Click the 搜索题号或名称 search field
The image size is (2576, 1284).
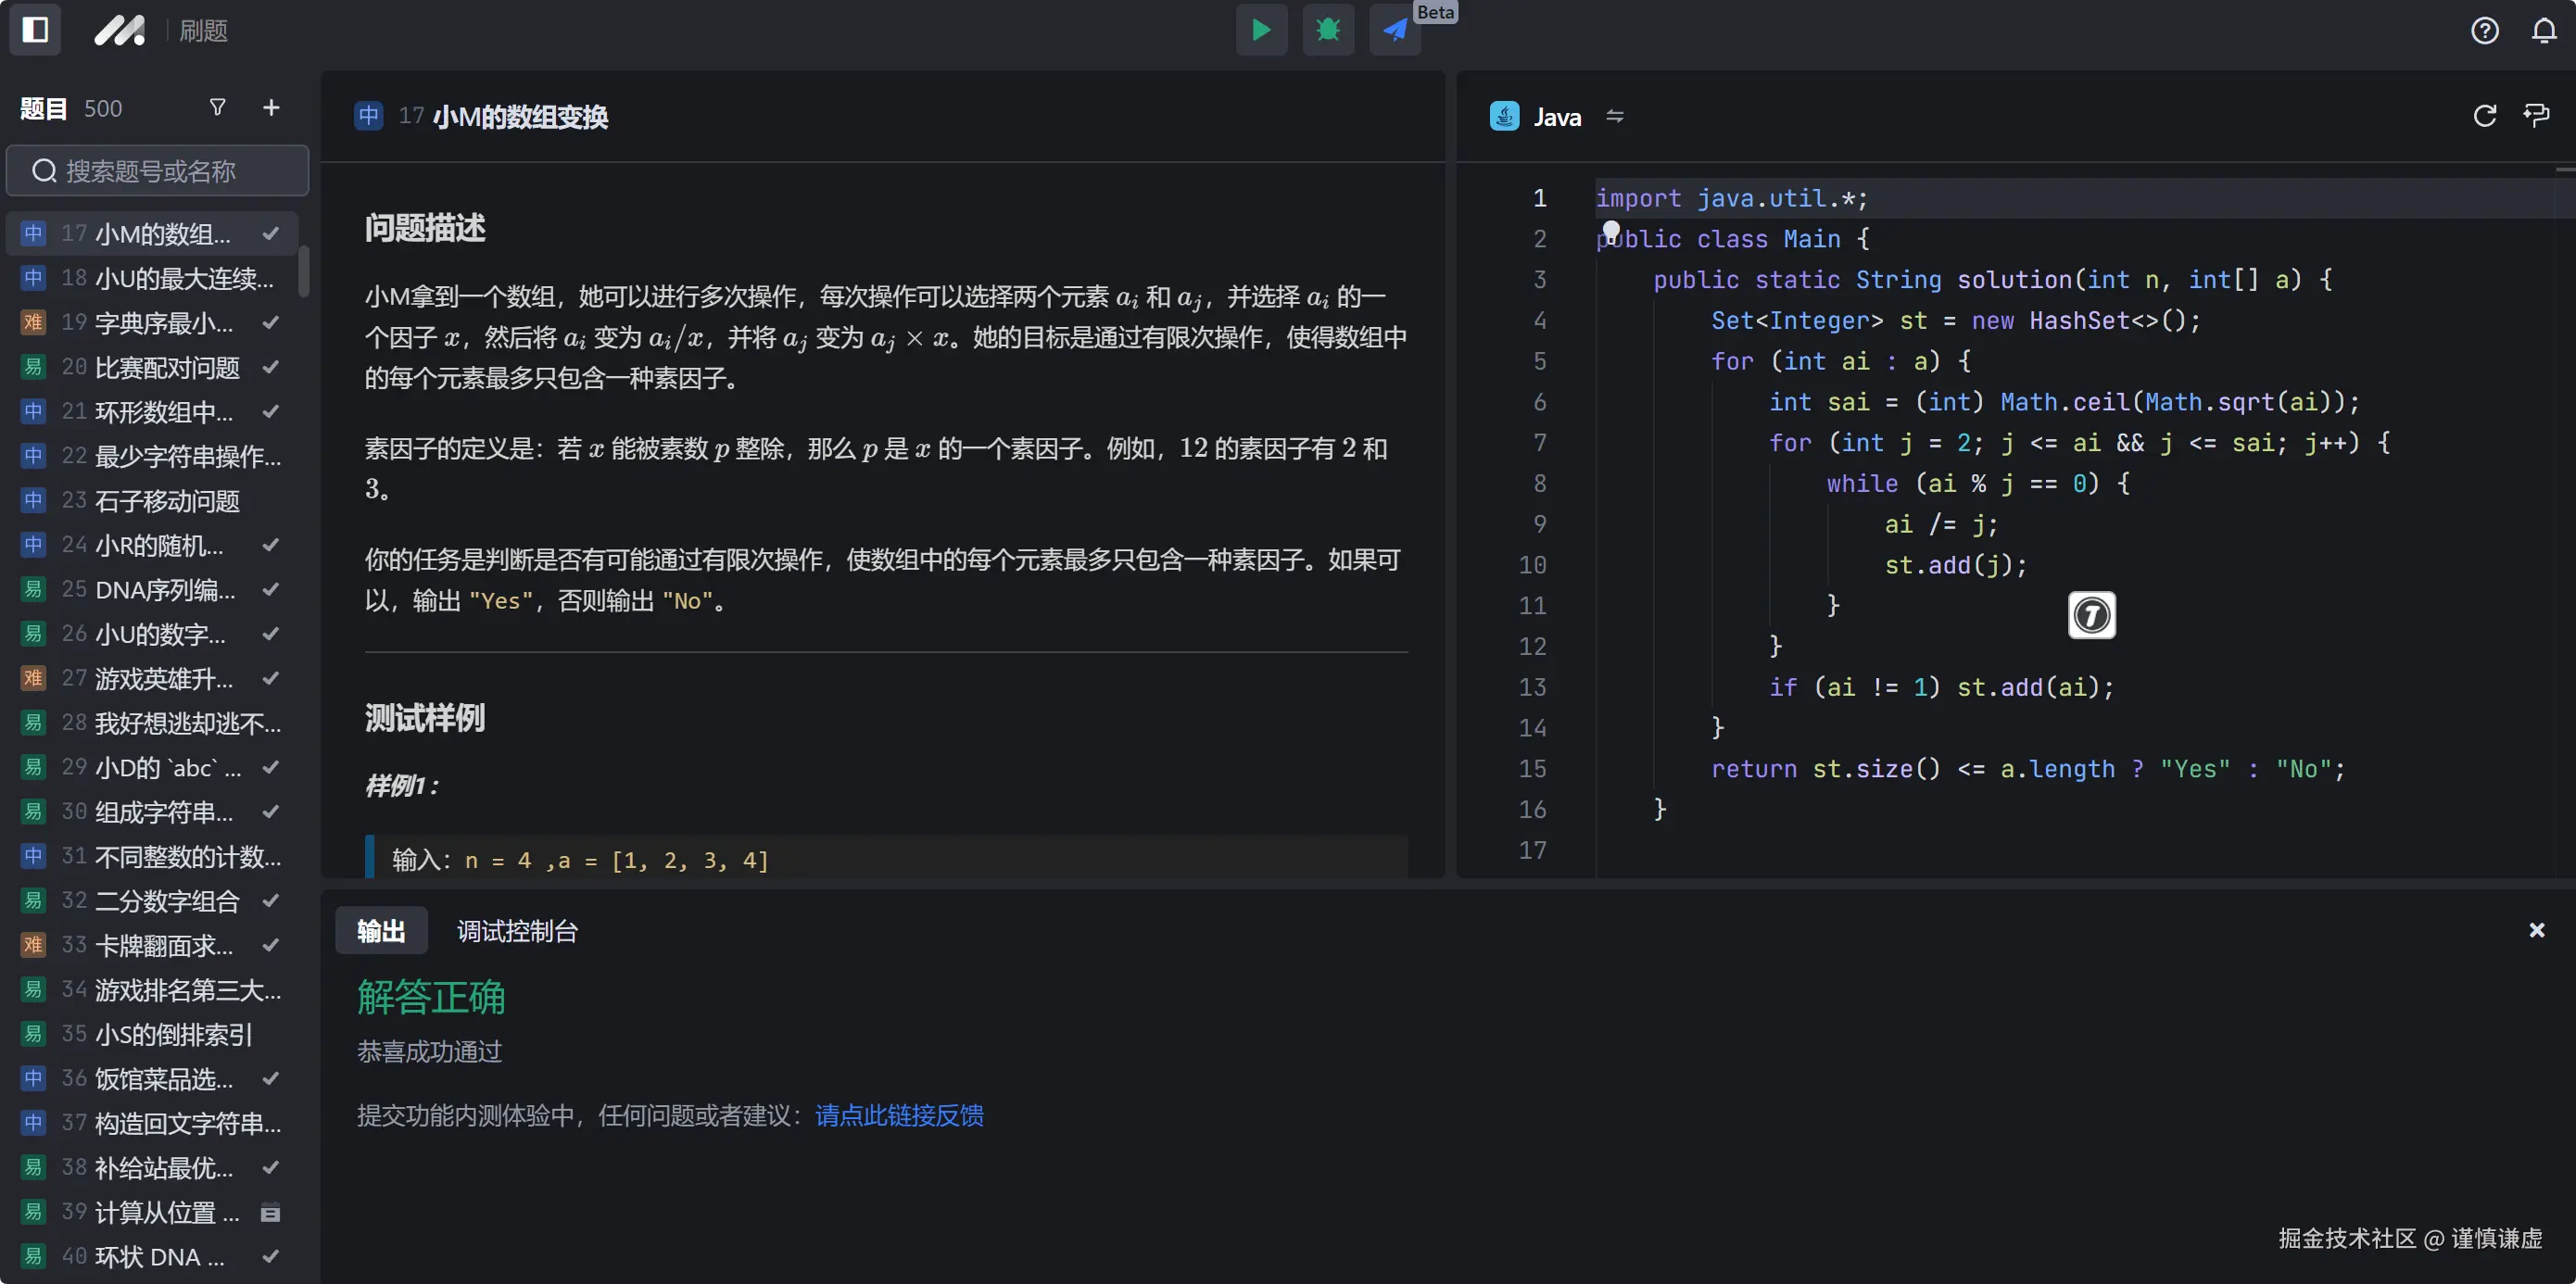pos(156,170)
